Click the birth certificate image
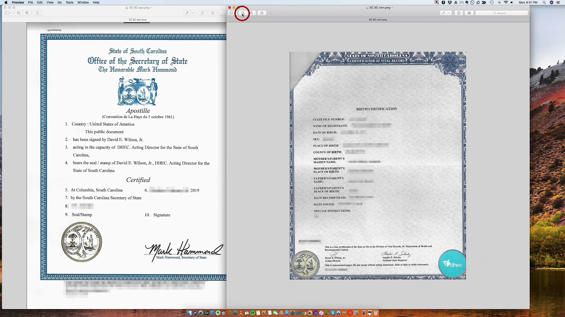The height and width of the screenshot is (317, 565). pos(378,166)
